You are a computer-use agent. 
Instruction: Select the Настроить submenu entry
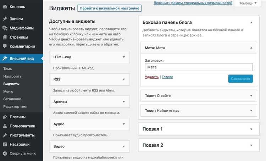12,76
